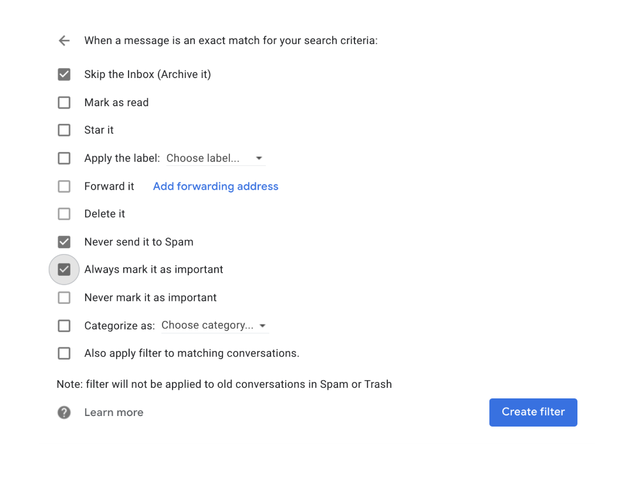The image size is (642, 487).
Task: Click the question mark help icon
Action: pyautogui.click(x=64, y=412)
